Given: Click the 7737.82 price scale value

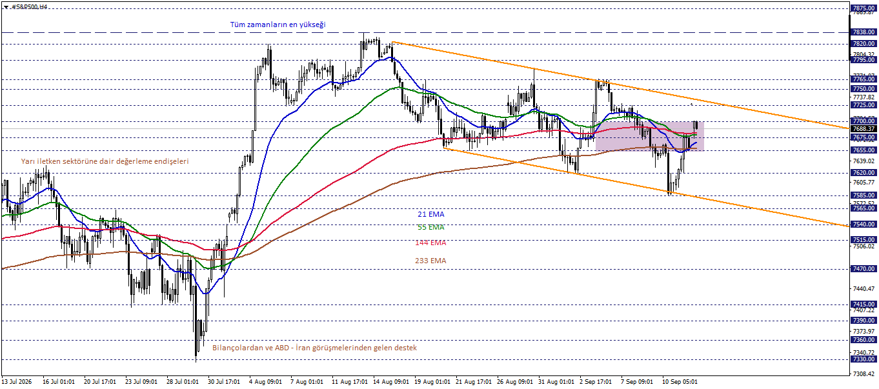Looking at the screenshot, I should coord(864,97).
